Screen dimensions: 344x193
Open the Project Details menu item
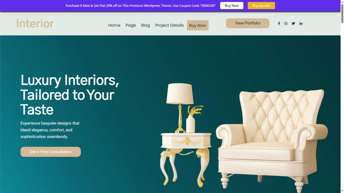169,25
